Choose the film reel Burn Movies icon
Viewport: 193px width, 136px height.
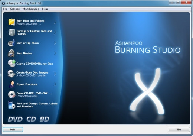(x=12, y=53)
